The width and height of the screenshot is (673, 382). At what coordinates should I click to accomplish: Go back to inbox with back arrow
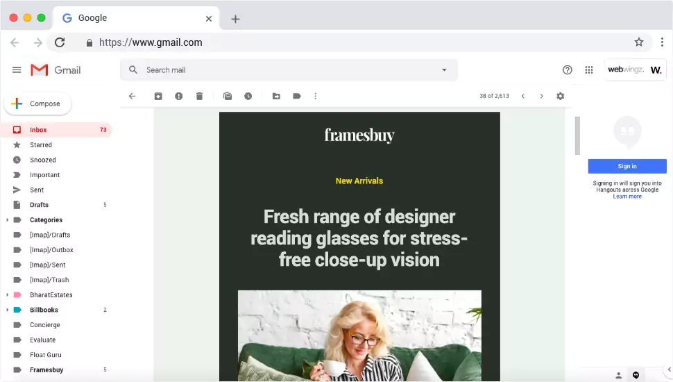point(133,97)
